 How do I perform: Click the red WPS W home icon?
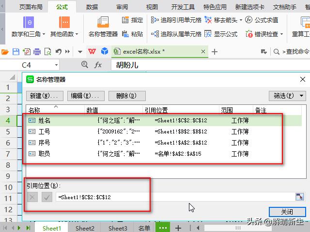point(92,52)
